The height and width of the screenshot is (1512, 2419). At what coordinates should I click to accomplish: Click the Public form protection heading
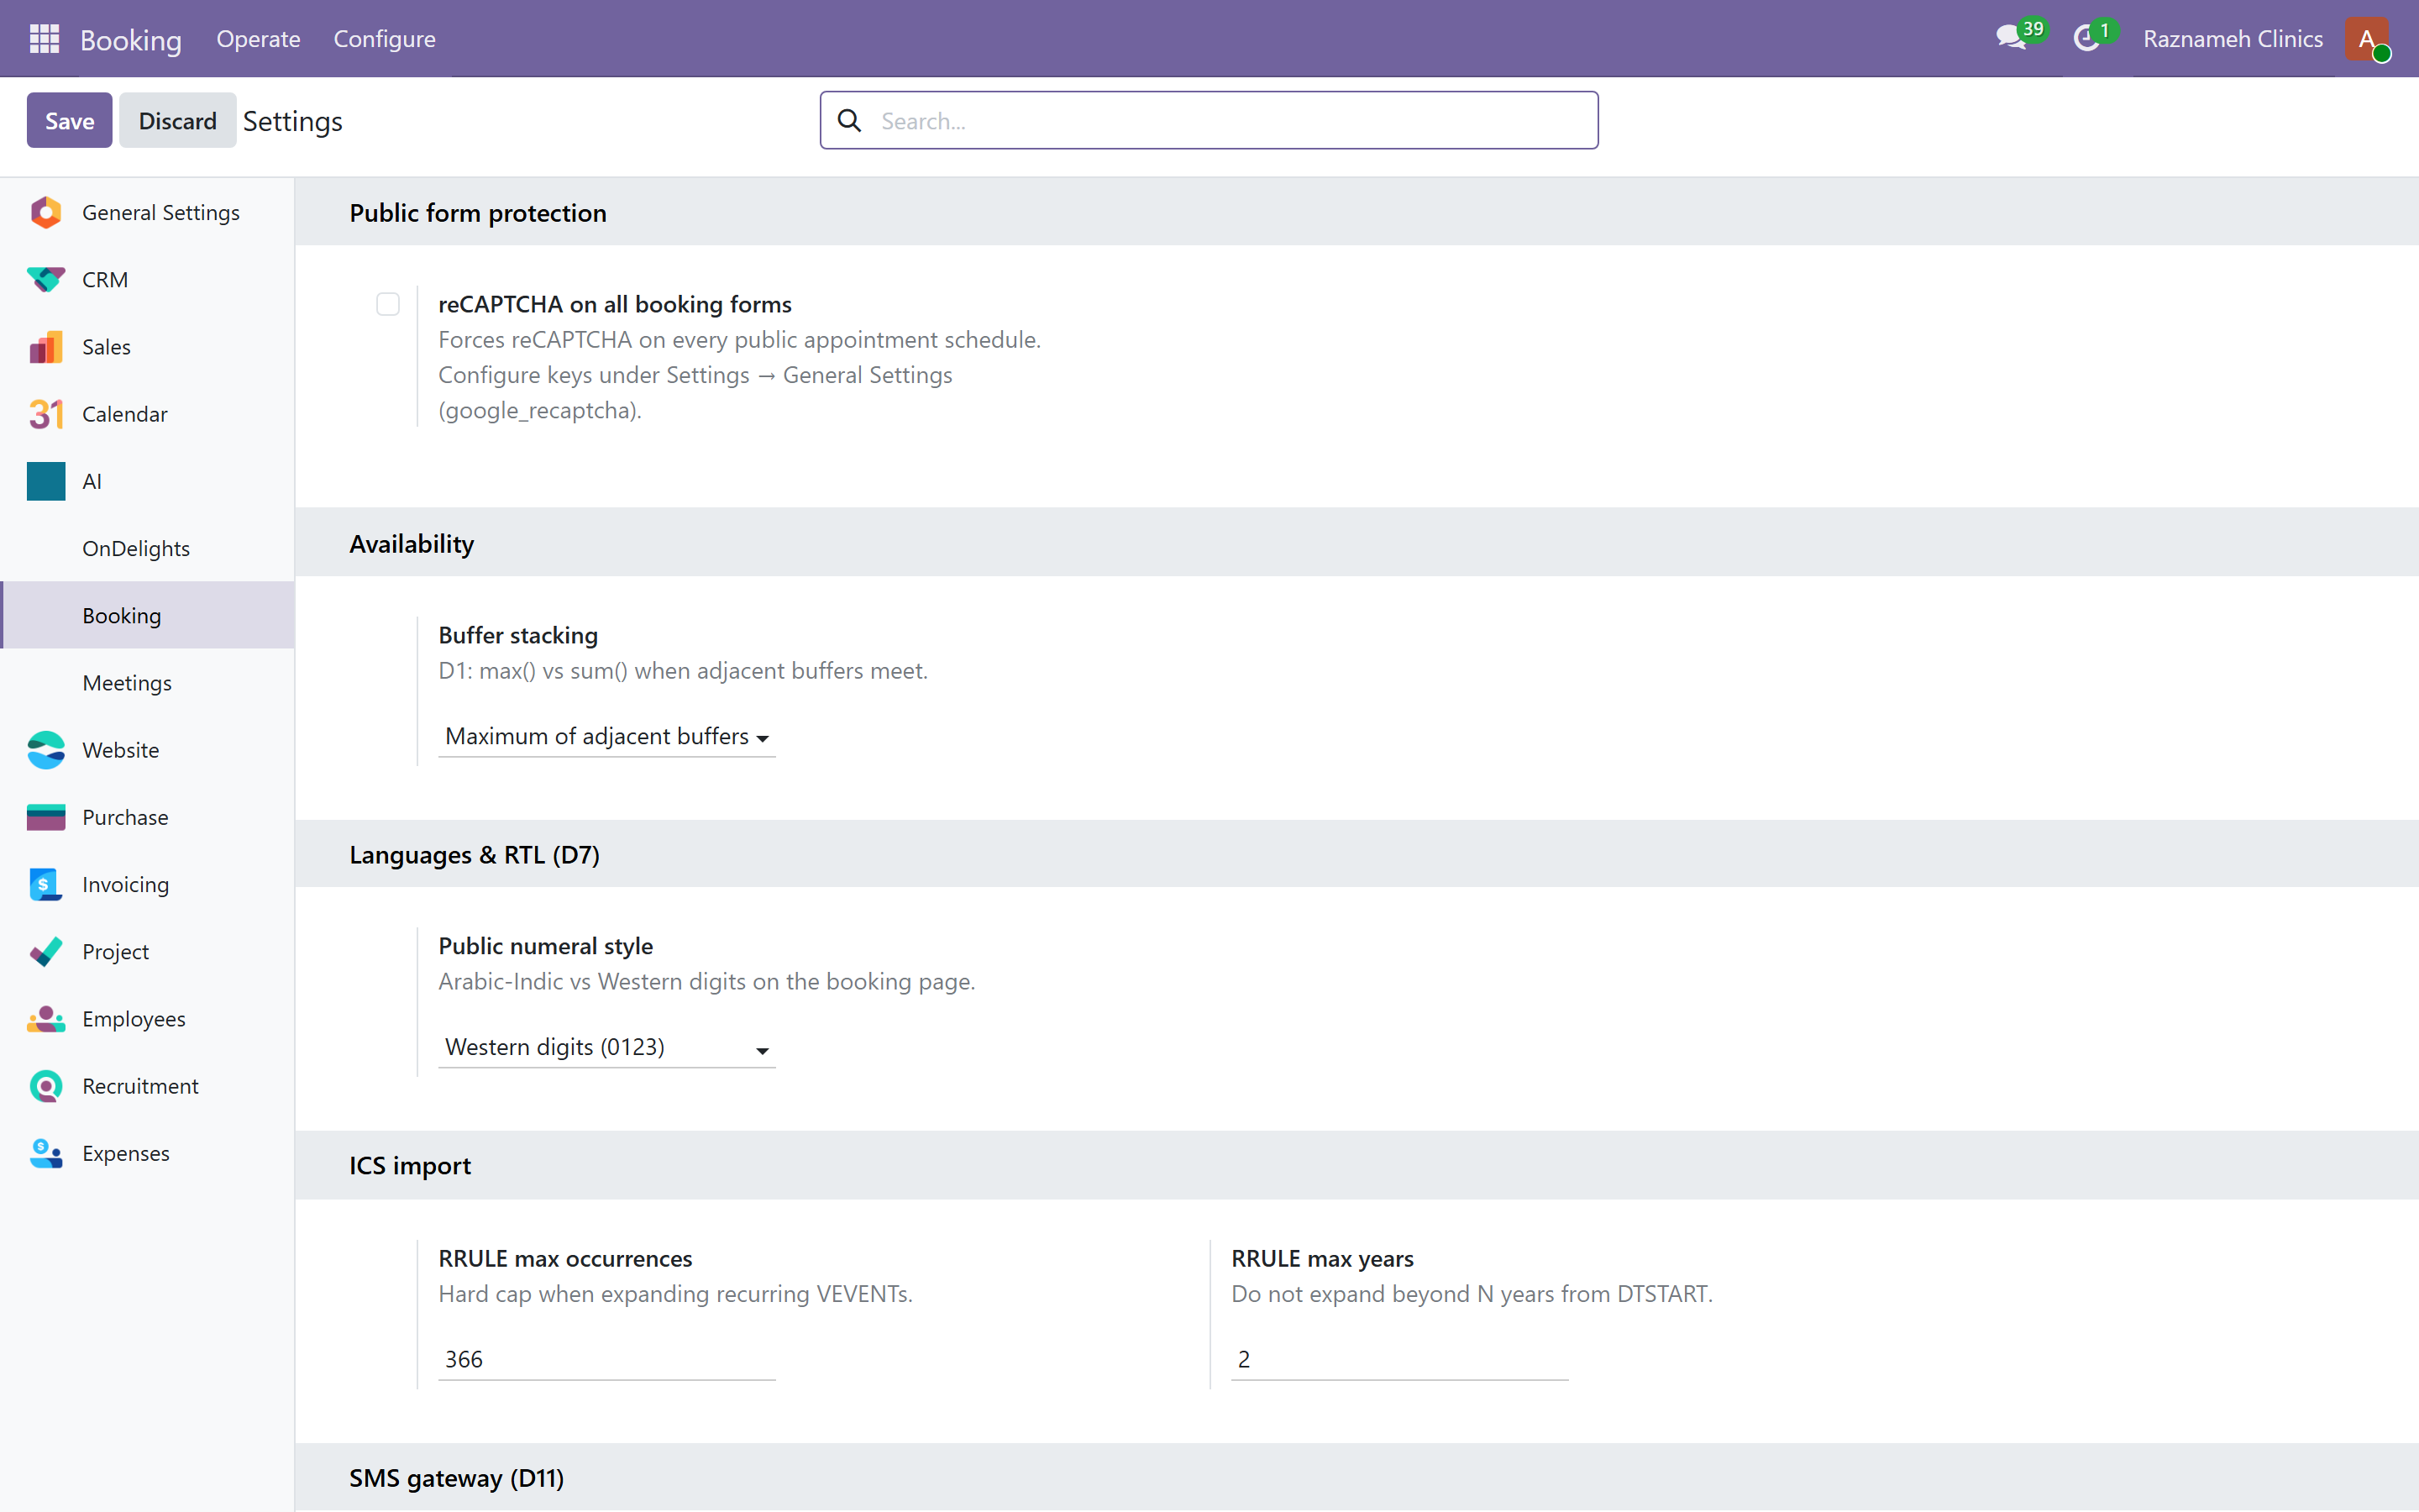click(478, 213)
